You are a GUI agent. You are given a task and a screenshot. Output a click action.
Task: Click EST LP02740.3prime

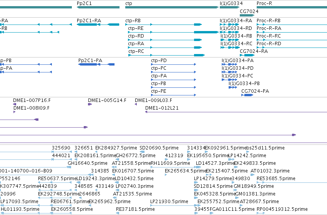pyautogui.click(x=134, y=187)
